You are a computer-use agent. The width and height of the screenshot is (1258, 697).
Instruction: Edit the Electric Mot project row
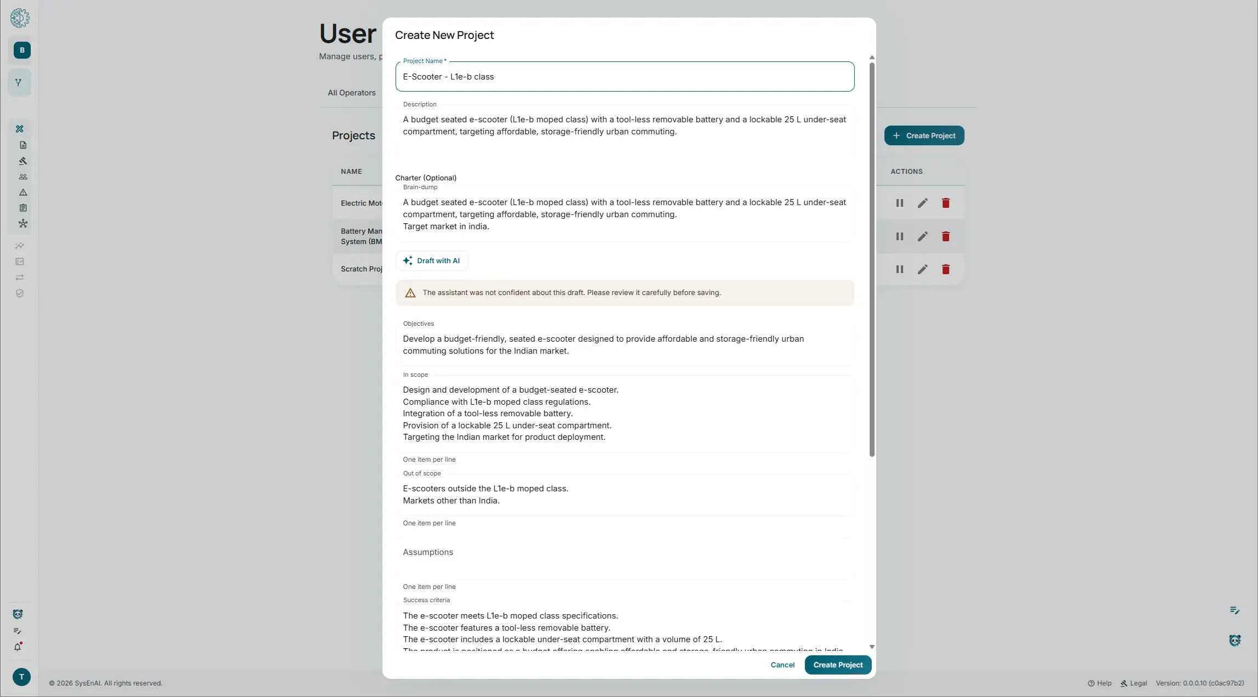point(923,203)
